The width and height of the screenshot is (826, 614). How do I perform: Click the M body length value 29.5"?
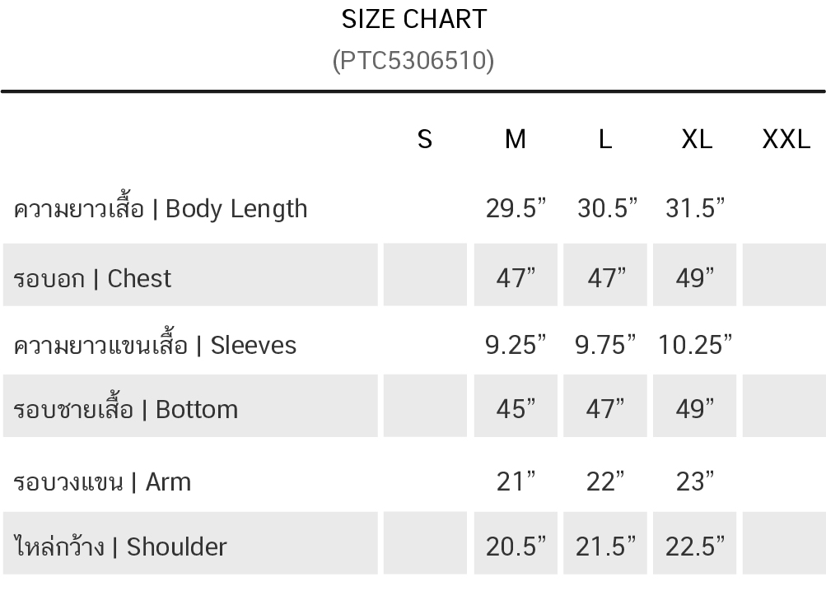point(516,208)
